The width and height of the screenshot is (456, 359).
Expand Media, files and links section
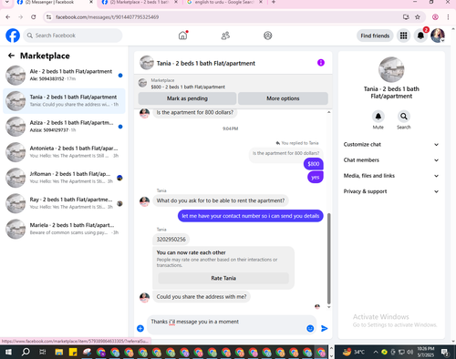coord(391,176)
